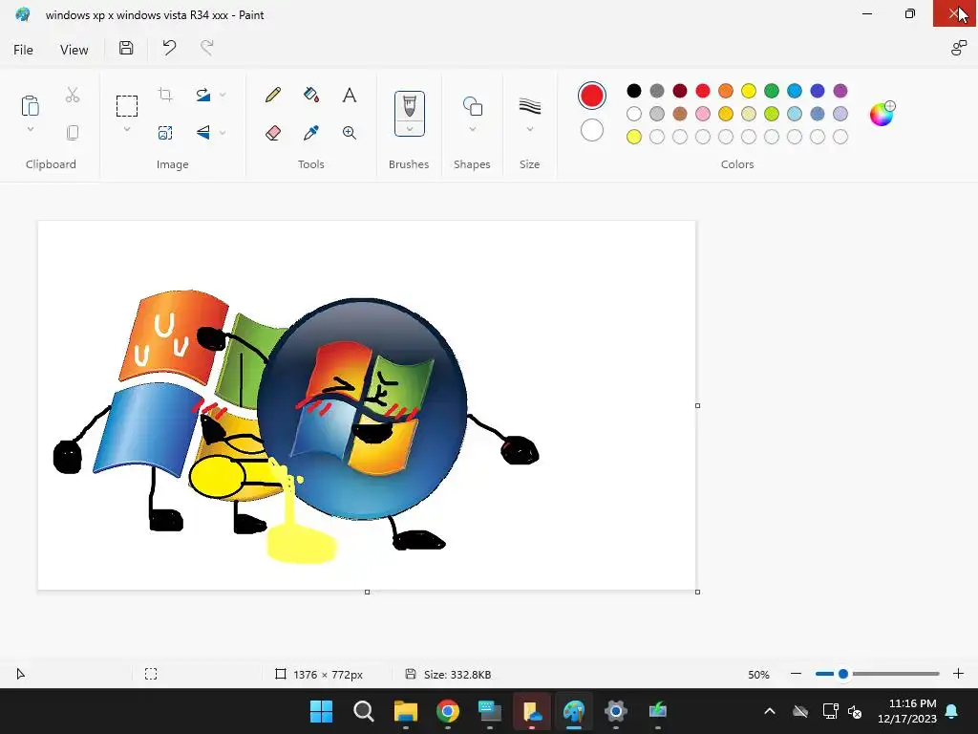The width and height of the screenshot is (978, 734).
Task: Select the Text tool
Action: point(350,95)
